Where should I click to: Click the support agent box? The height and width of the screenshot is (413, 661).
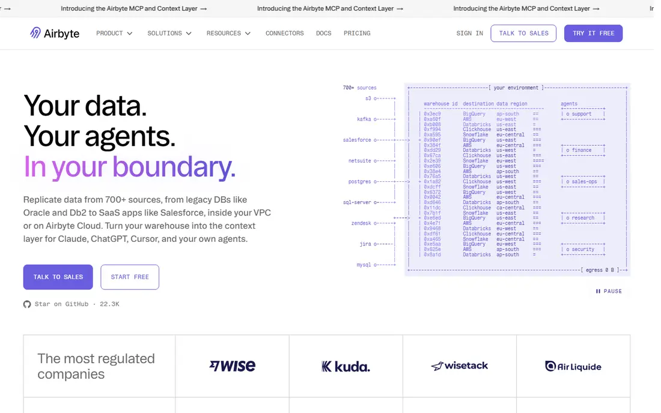[583, 114]
